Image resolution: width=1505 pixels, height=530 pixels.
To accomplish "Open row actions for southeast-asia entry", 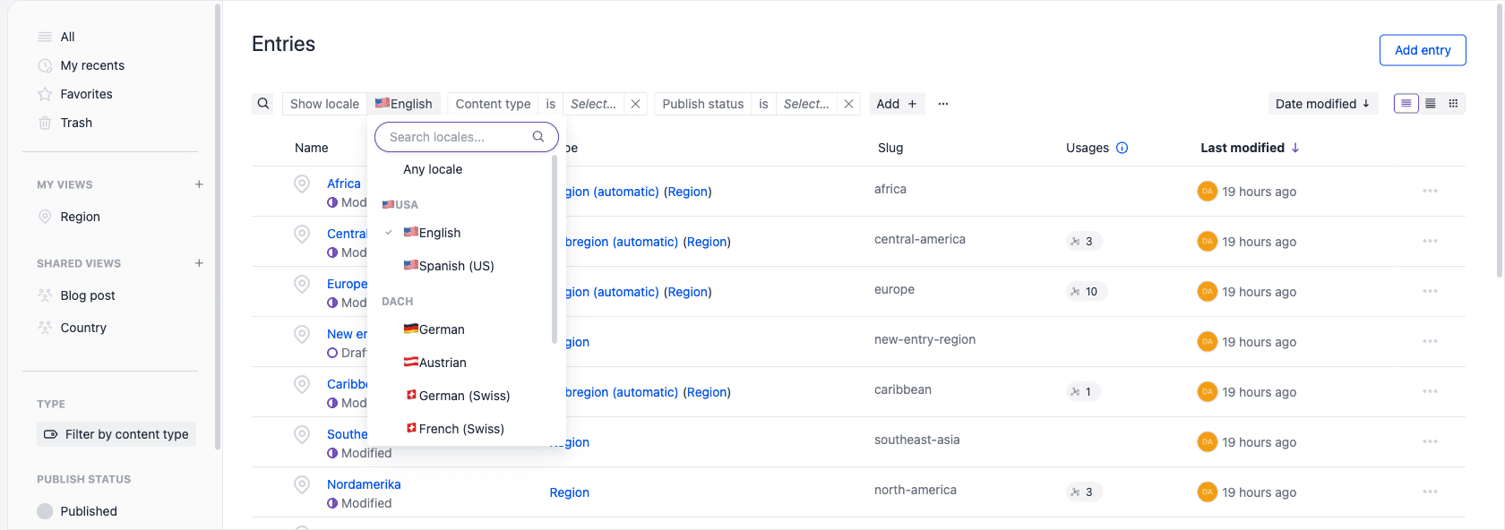I will pos(1430,441).
